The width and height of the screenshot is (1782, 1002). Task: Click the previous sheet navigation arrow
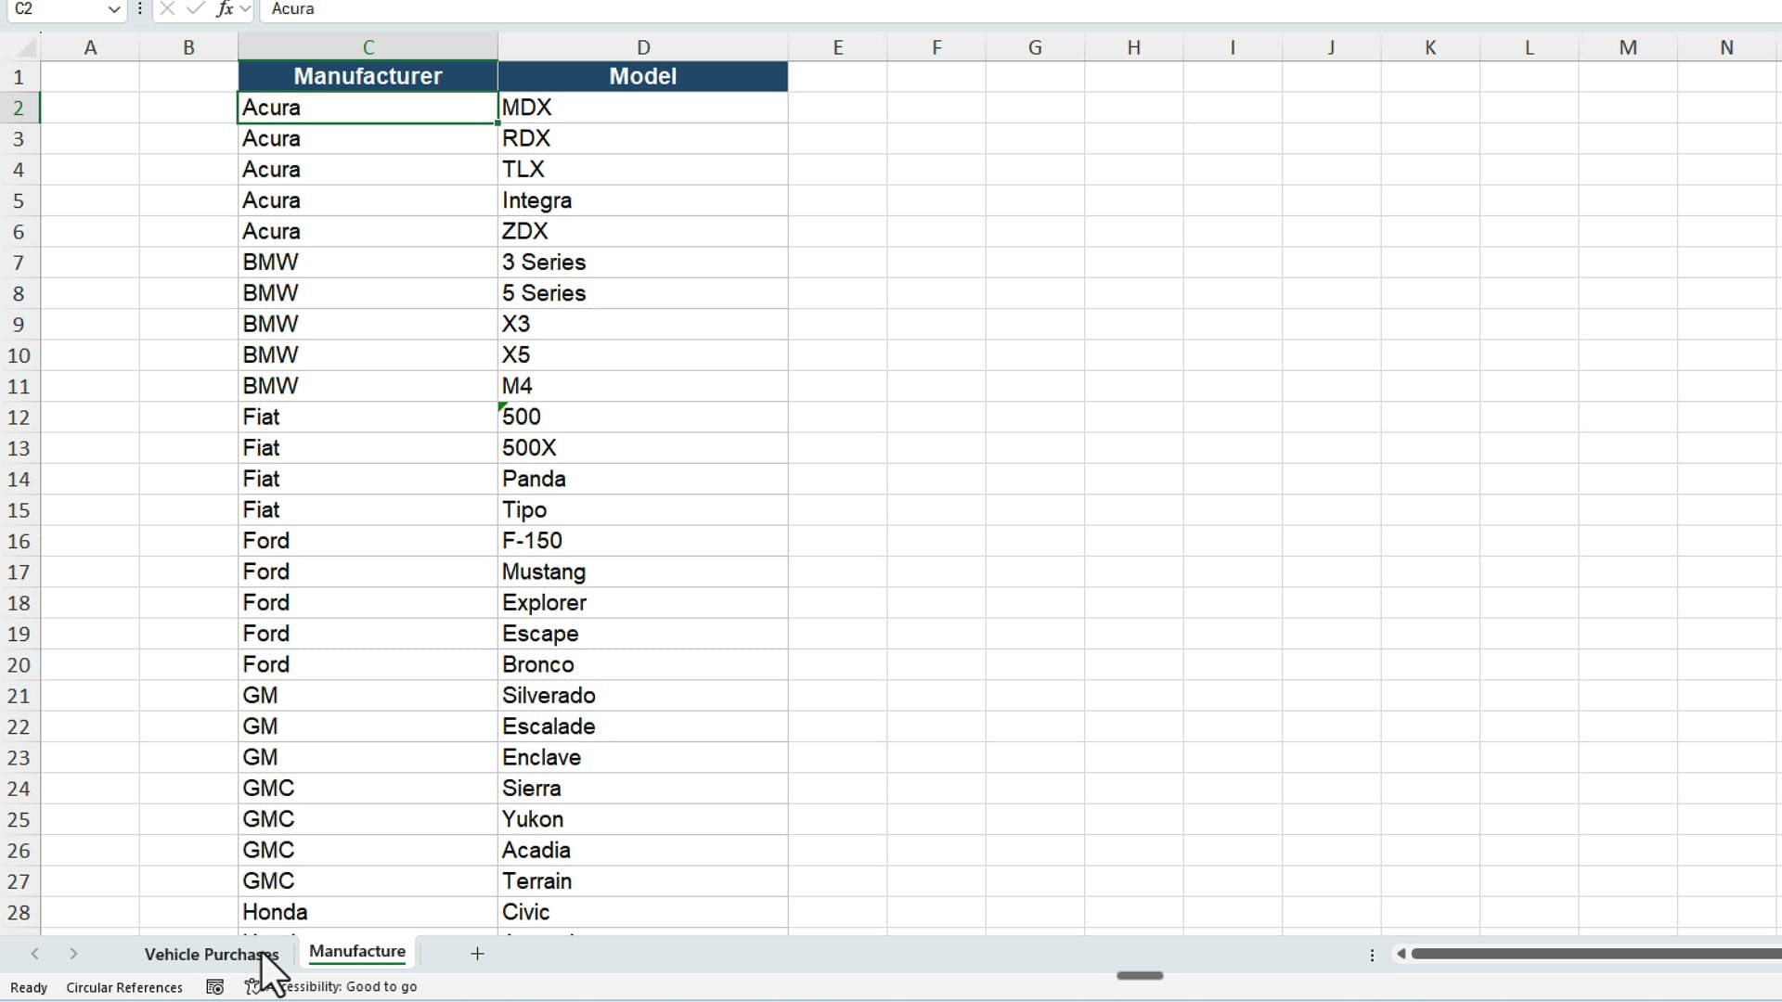tap(34, 954)
